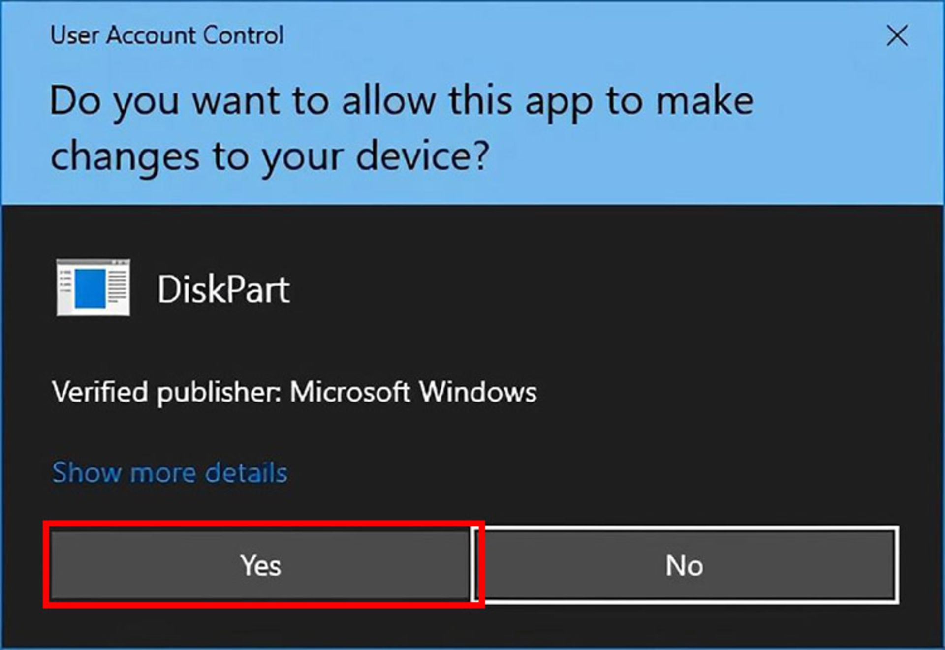
Task: Click the 'changes to your device?' text line
Action: point(270,156)
